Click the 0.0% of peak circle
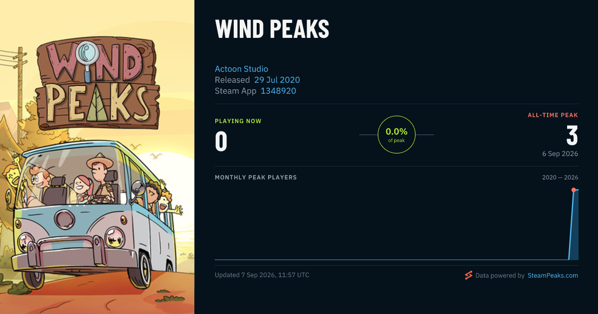598x314 pixels. 397,135
